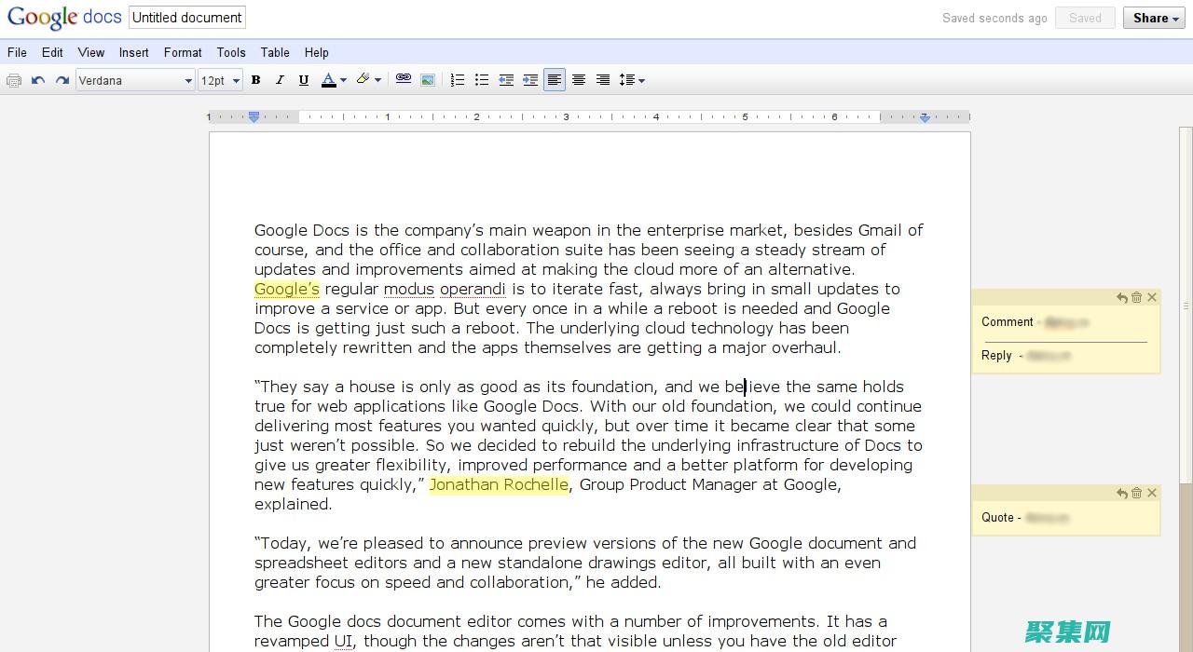1193x652 pixels.
Task: Increase the paragraph indent
Action: (x=530, y=81)
